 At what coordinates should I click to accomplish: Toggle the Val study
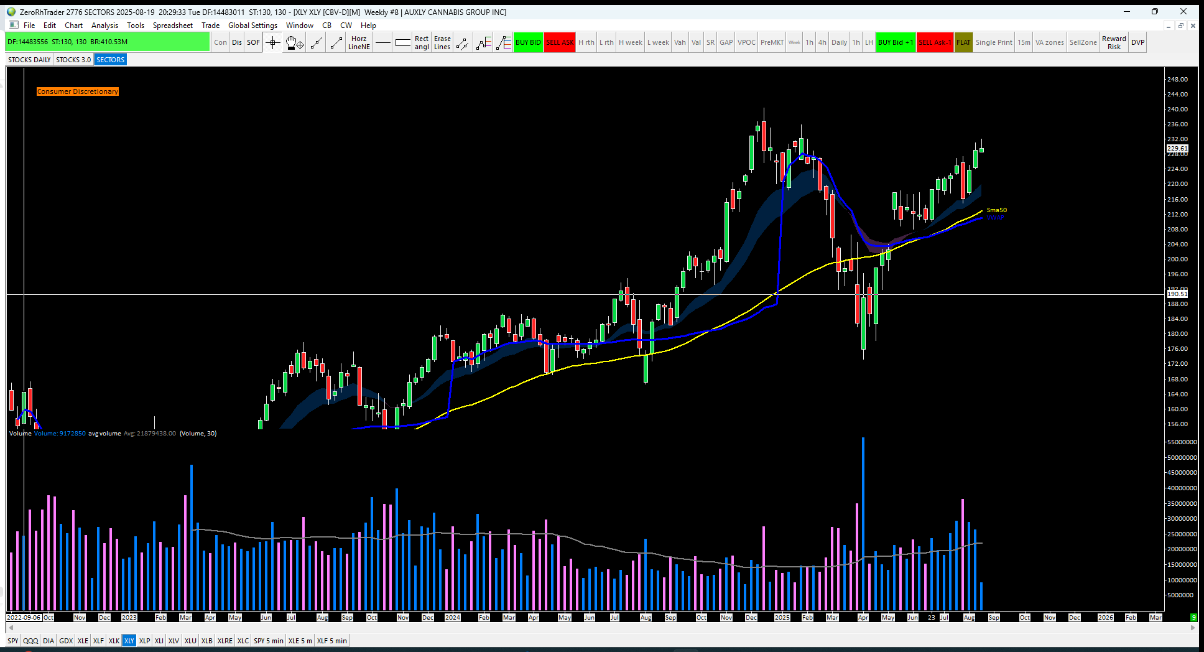click(x=696, y=42)
